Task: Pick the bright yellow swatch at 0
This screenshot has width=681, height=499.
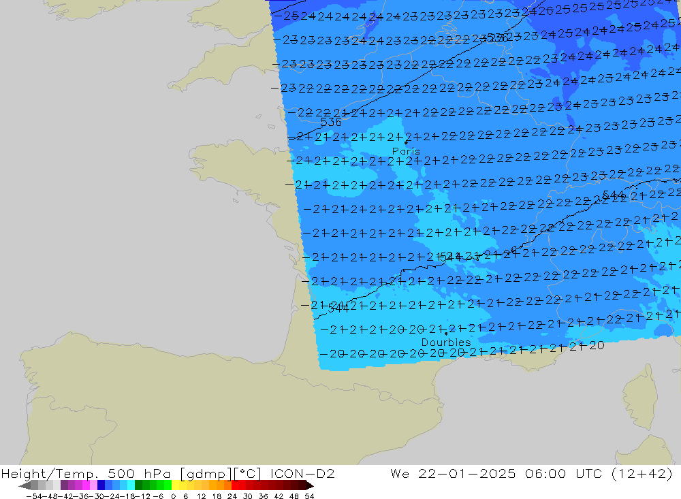Action: click(176, 485)
